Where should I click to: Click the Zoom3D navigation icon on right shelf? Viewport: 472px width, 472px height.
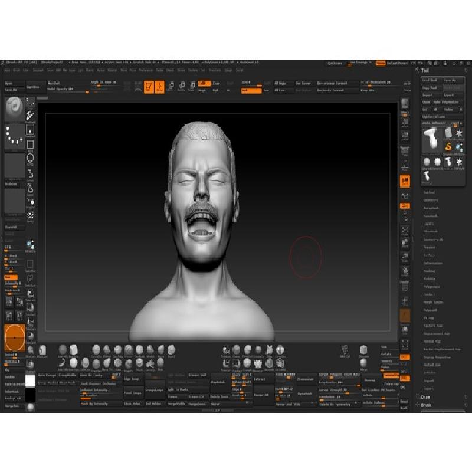point(405,257)
